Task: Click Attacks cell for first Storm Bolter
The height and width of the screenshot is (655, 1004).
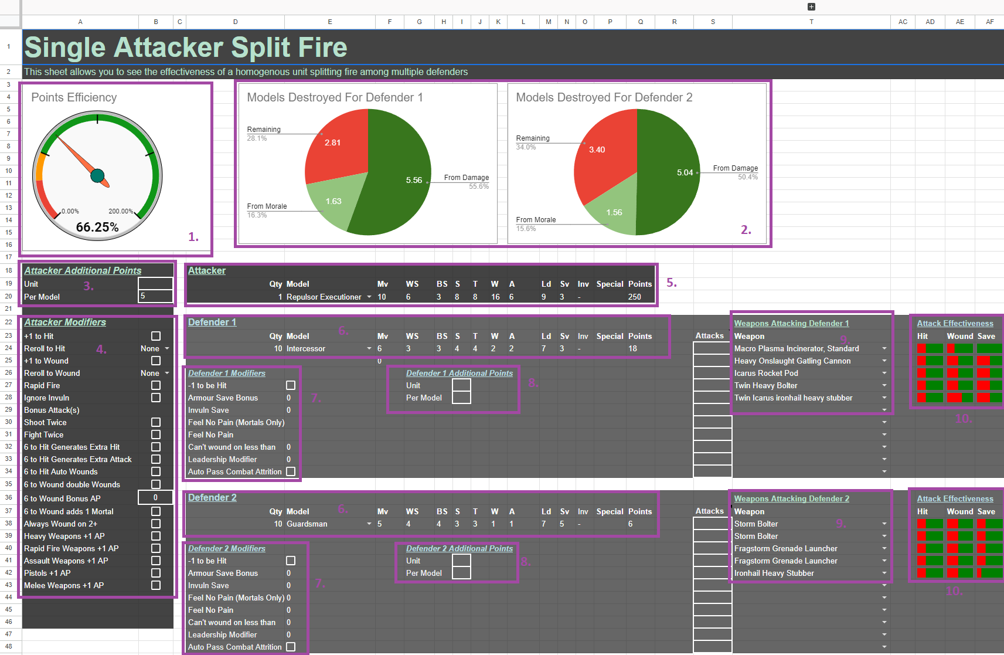Action: (x=713, y=524)
